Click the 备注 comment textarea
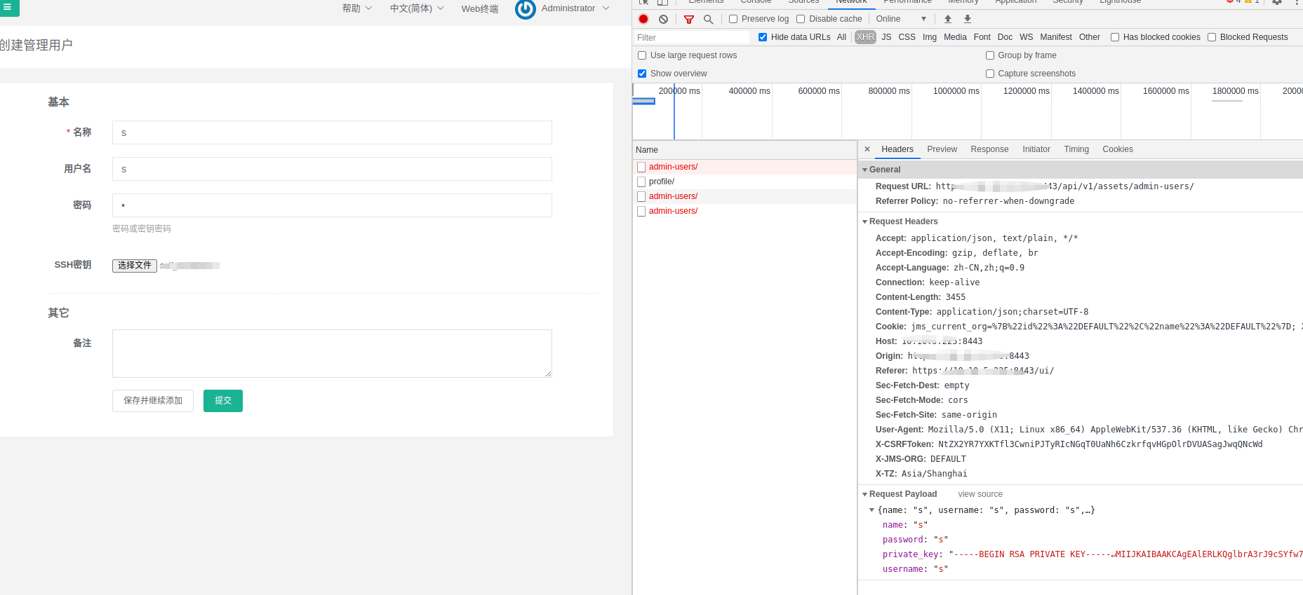The width and height of the screenshot is (1303, 595). [x=332, y=354]
